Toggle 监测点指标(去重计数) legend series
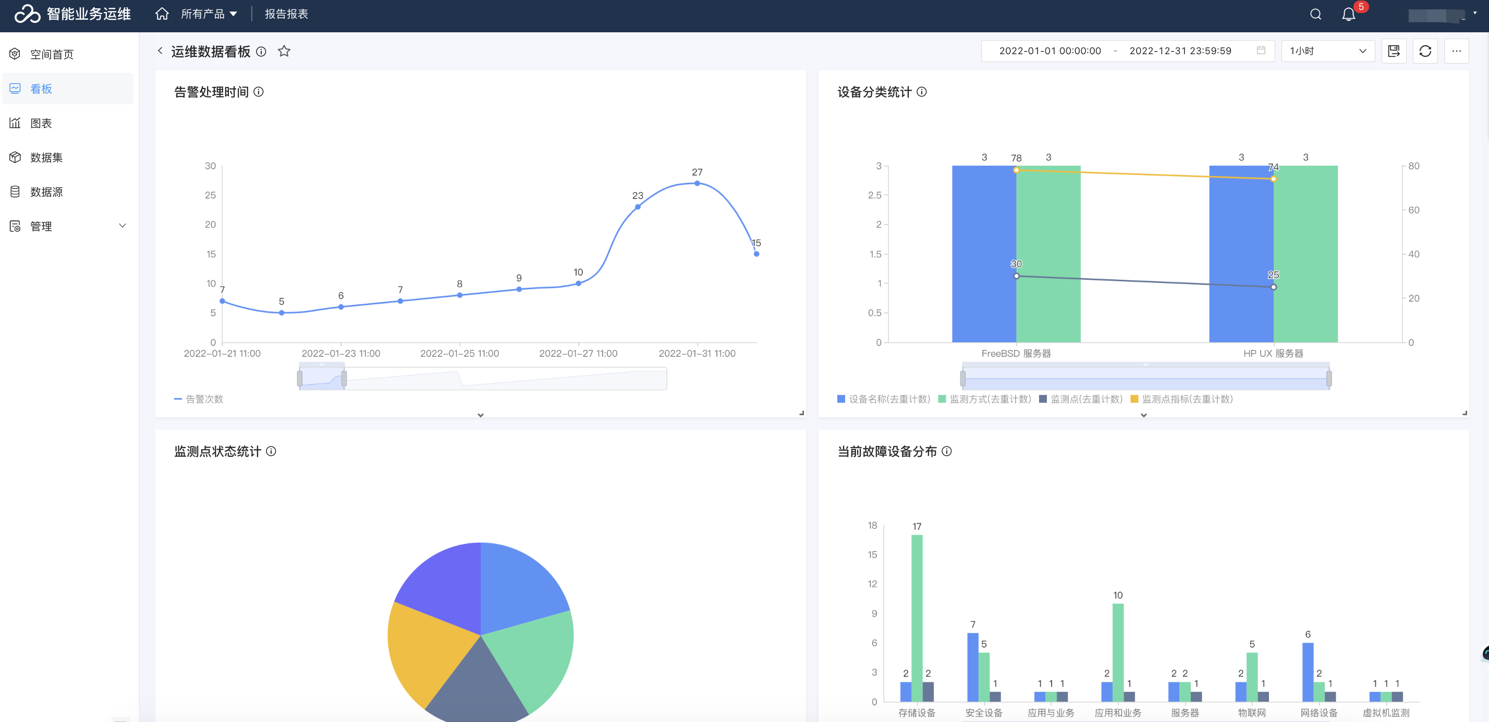 coord(1181,399)
